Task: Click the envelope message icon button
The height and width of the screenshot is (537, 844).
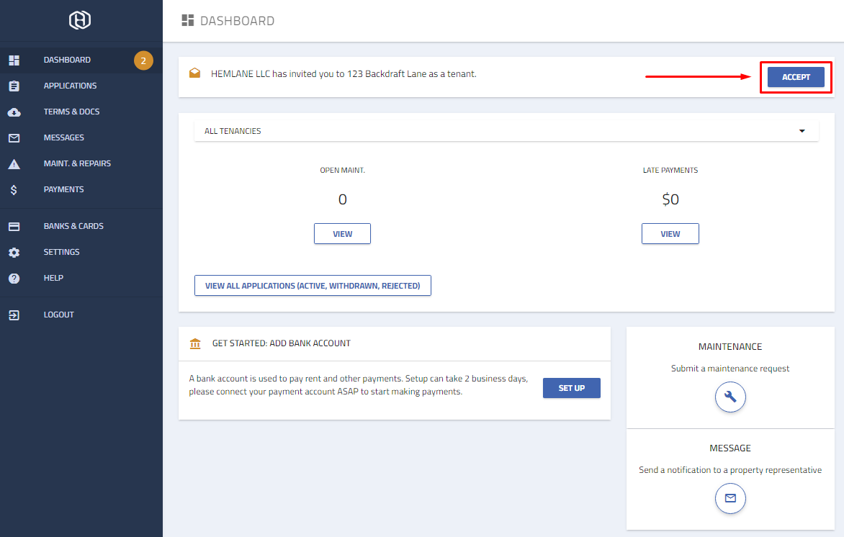Action: click(x=730, y=498)
